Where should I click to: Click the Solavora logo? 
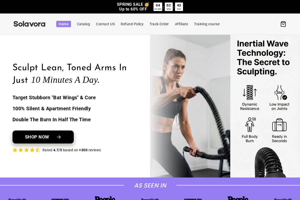click(x=29, y=24)
